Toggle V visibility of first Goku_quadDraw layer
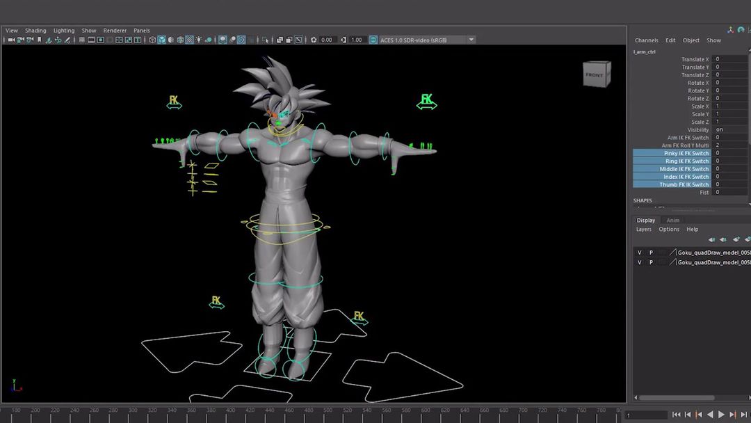The height and width of the screenshot is (423, 751). tap(640, 253)
